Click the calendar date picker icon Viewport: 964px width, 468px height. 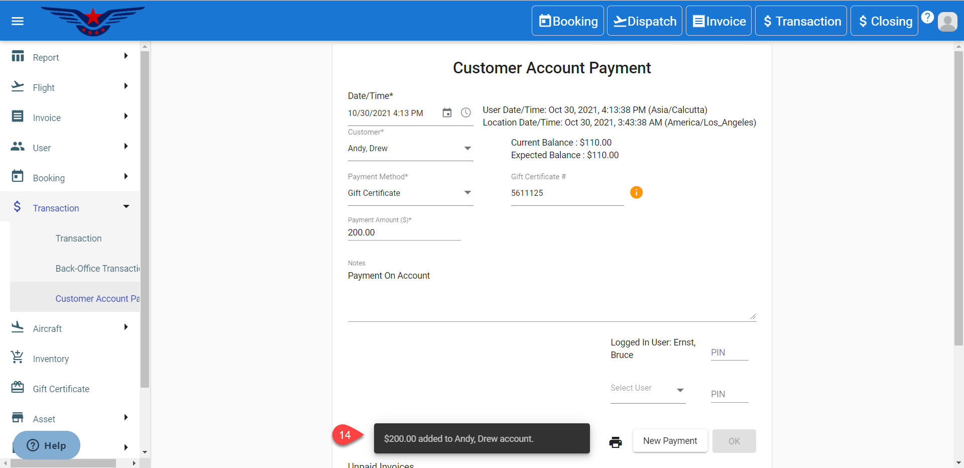447,113
